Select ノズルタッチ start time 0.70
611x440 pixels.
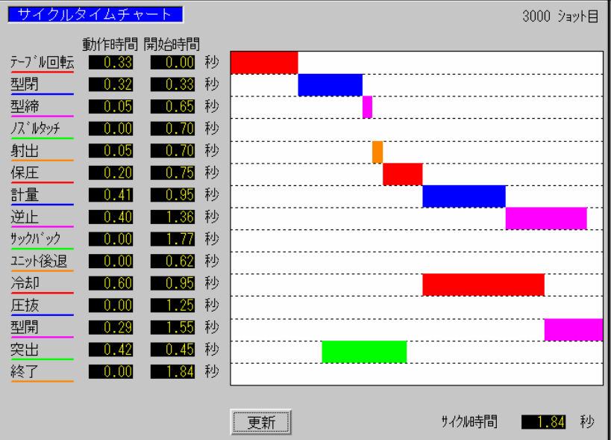pyautogui.click(x=172, y=128)
